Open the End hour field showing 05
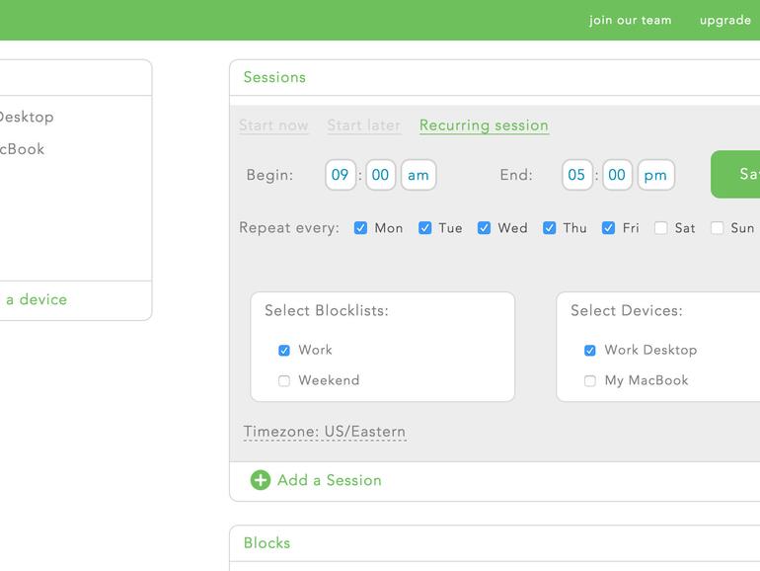Image resolution: width=760 pixels, height=571 pixels. tap(576, 175)
